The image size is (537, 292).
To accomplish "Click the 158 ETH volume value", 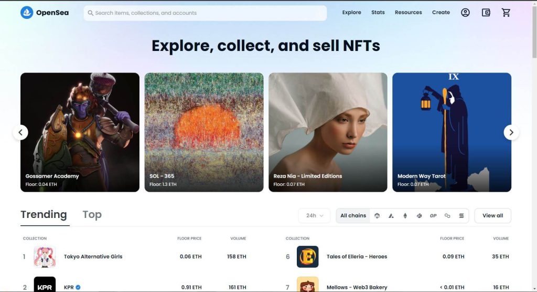I will pos(237,257).
